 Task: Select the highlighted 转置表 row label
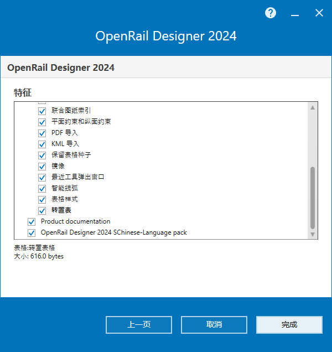(61, 210)
